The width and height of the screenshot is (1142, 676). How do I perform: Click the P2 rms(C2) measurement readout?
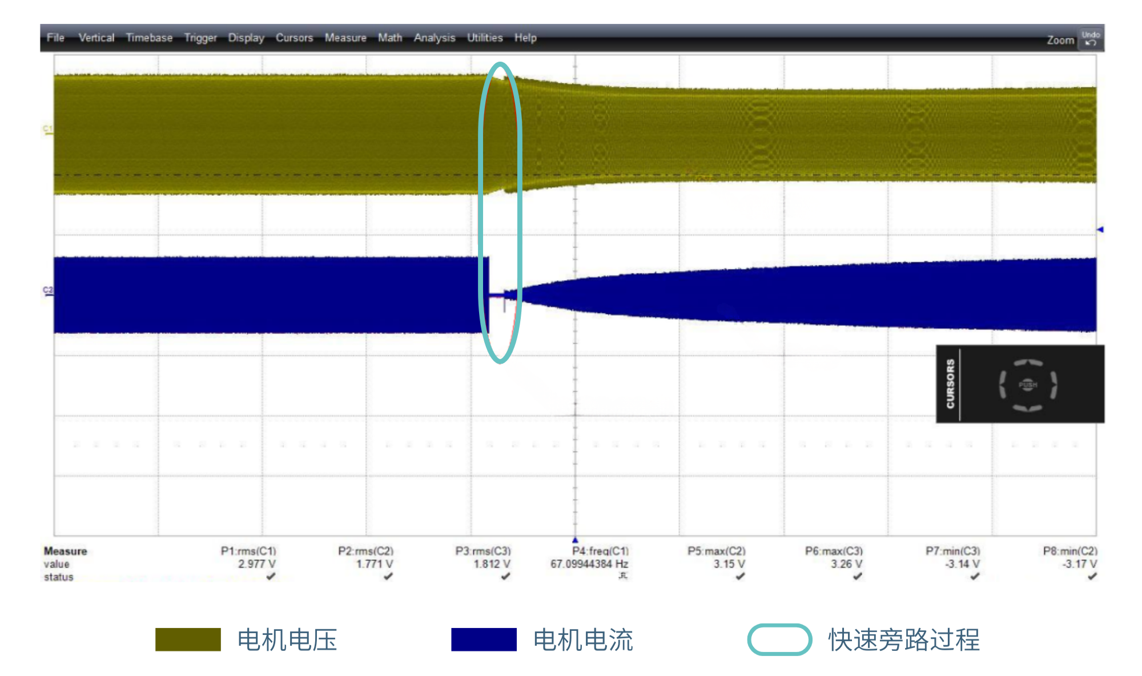pyautogui.click(x=374, y=564)
